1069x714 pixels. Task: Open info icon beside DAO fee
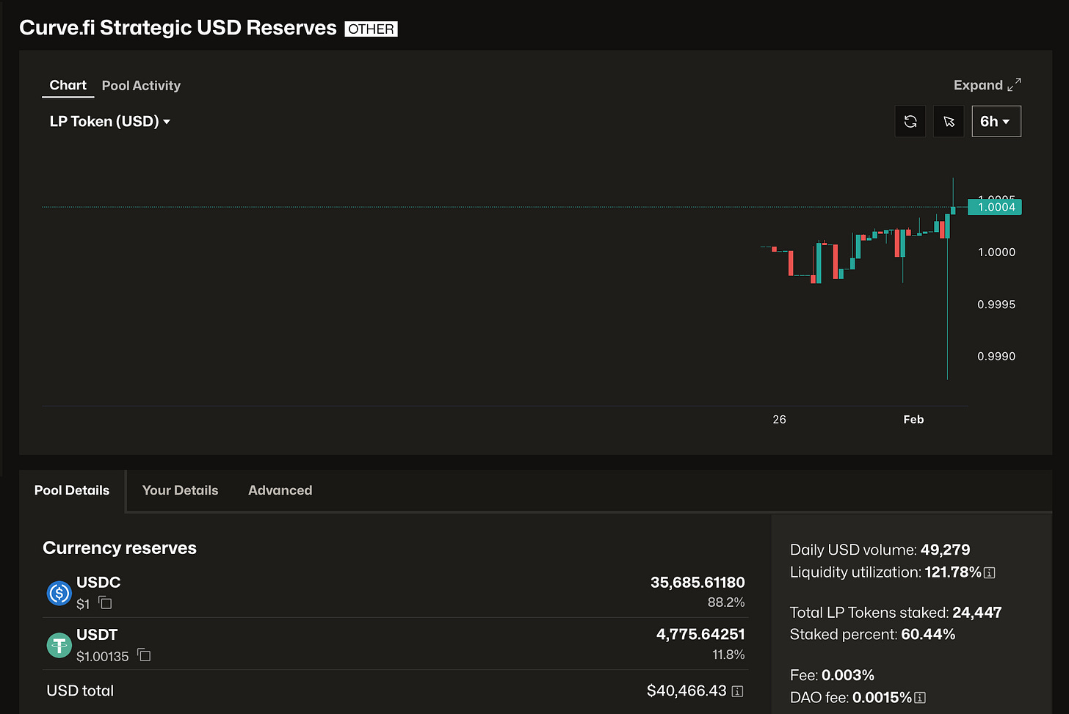click(920, 698)
